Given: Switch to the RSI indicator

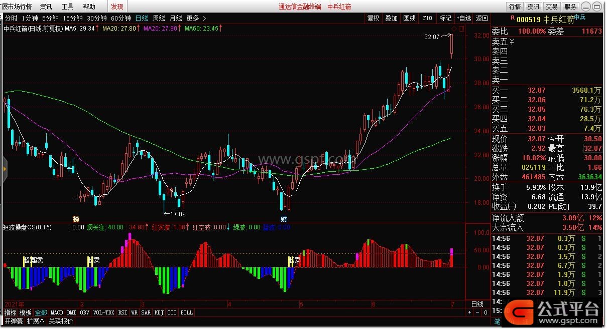Looking at the screenshot, I should click(x=123, y=312).
